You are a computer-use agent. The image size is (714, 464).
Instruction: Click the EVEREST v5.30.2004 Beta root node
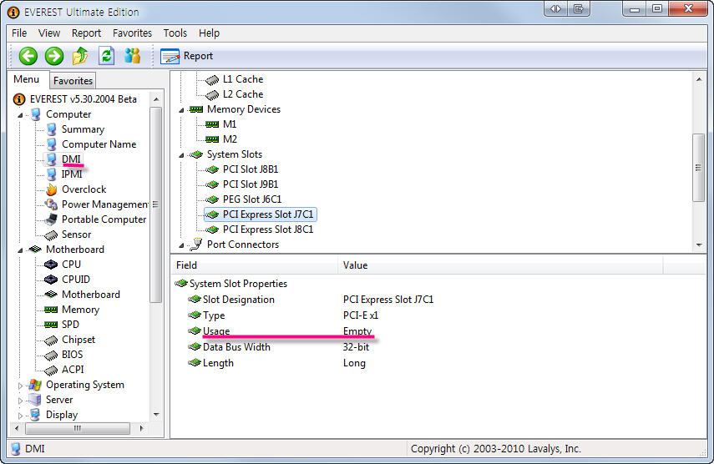(83, 99)
